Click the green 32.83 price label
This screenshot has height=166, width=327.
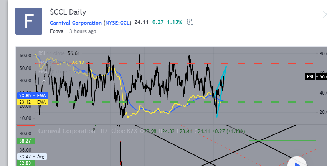pos(25,163)
